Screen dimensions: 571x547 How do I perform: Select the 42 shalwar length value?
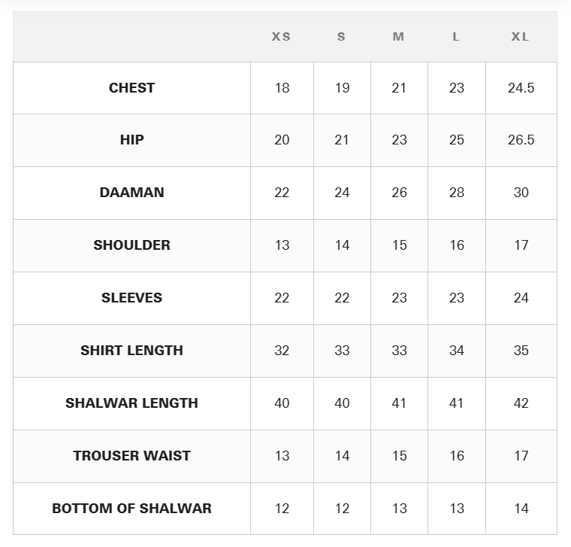[521, 403]
